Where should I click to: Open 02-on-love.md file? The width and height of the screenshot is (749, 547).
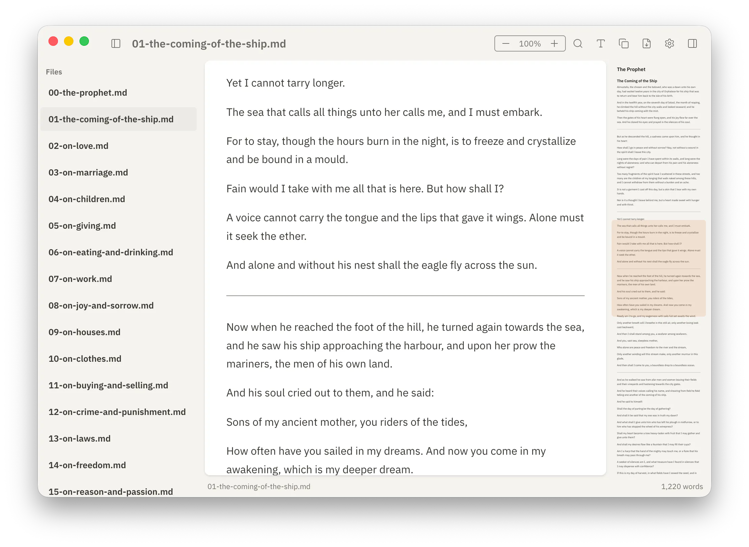pyautogui.click(x=119, y=146)
